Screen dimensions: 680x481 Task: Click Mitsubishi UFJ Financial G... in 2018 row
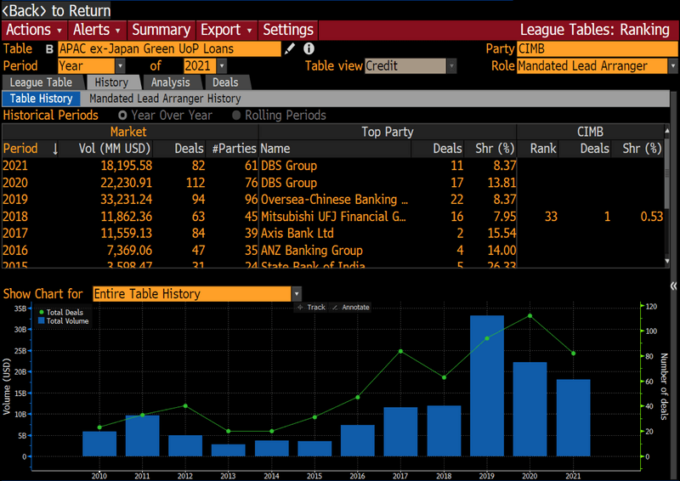point(333,217)
